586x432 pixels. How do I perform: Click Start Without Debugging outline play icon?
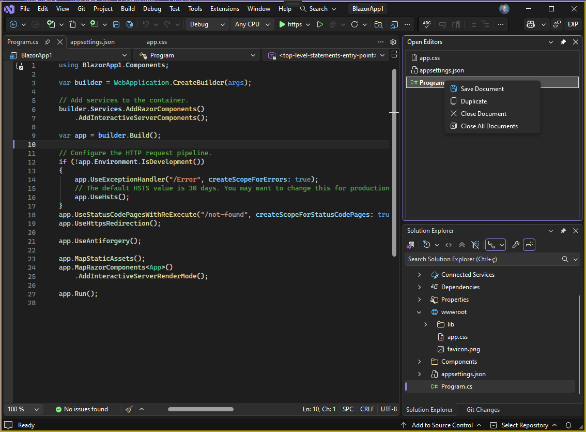[x=320, y=24]
